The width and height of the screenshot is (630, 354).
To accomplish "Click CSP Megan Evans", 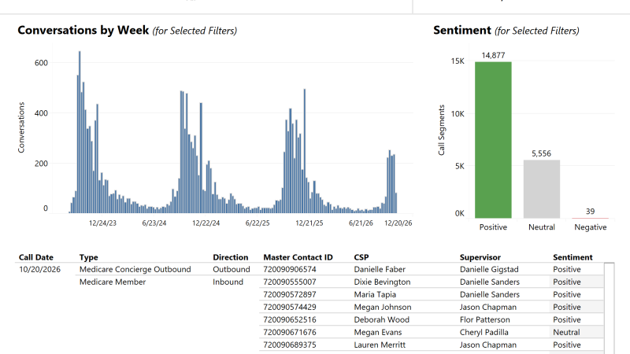I will (378, 332).
